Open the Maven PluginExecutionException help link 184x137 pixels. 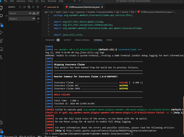click(x=111, y=131)
